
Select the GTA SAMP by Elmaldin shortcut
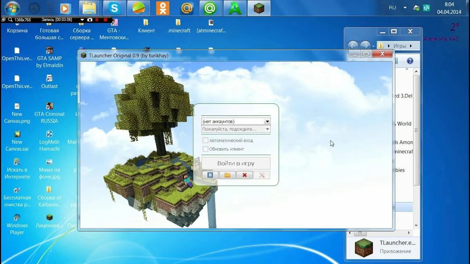click(50, 58)
